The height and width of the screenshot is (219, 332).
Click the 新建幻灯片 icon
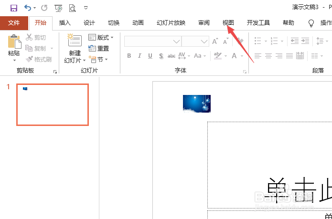pos(75,40)
